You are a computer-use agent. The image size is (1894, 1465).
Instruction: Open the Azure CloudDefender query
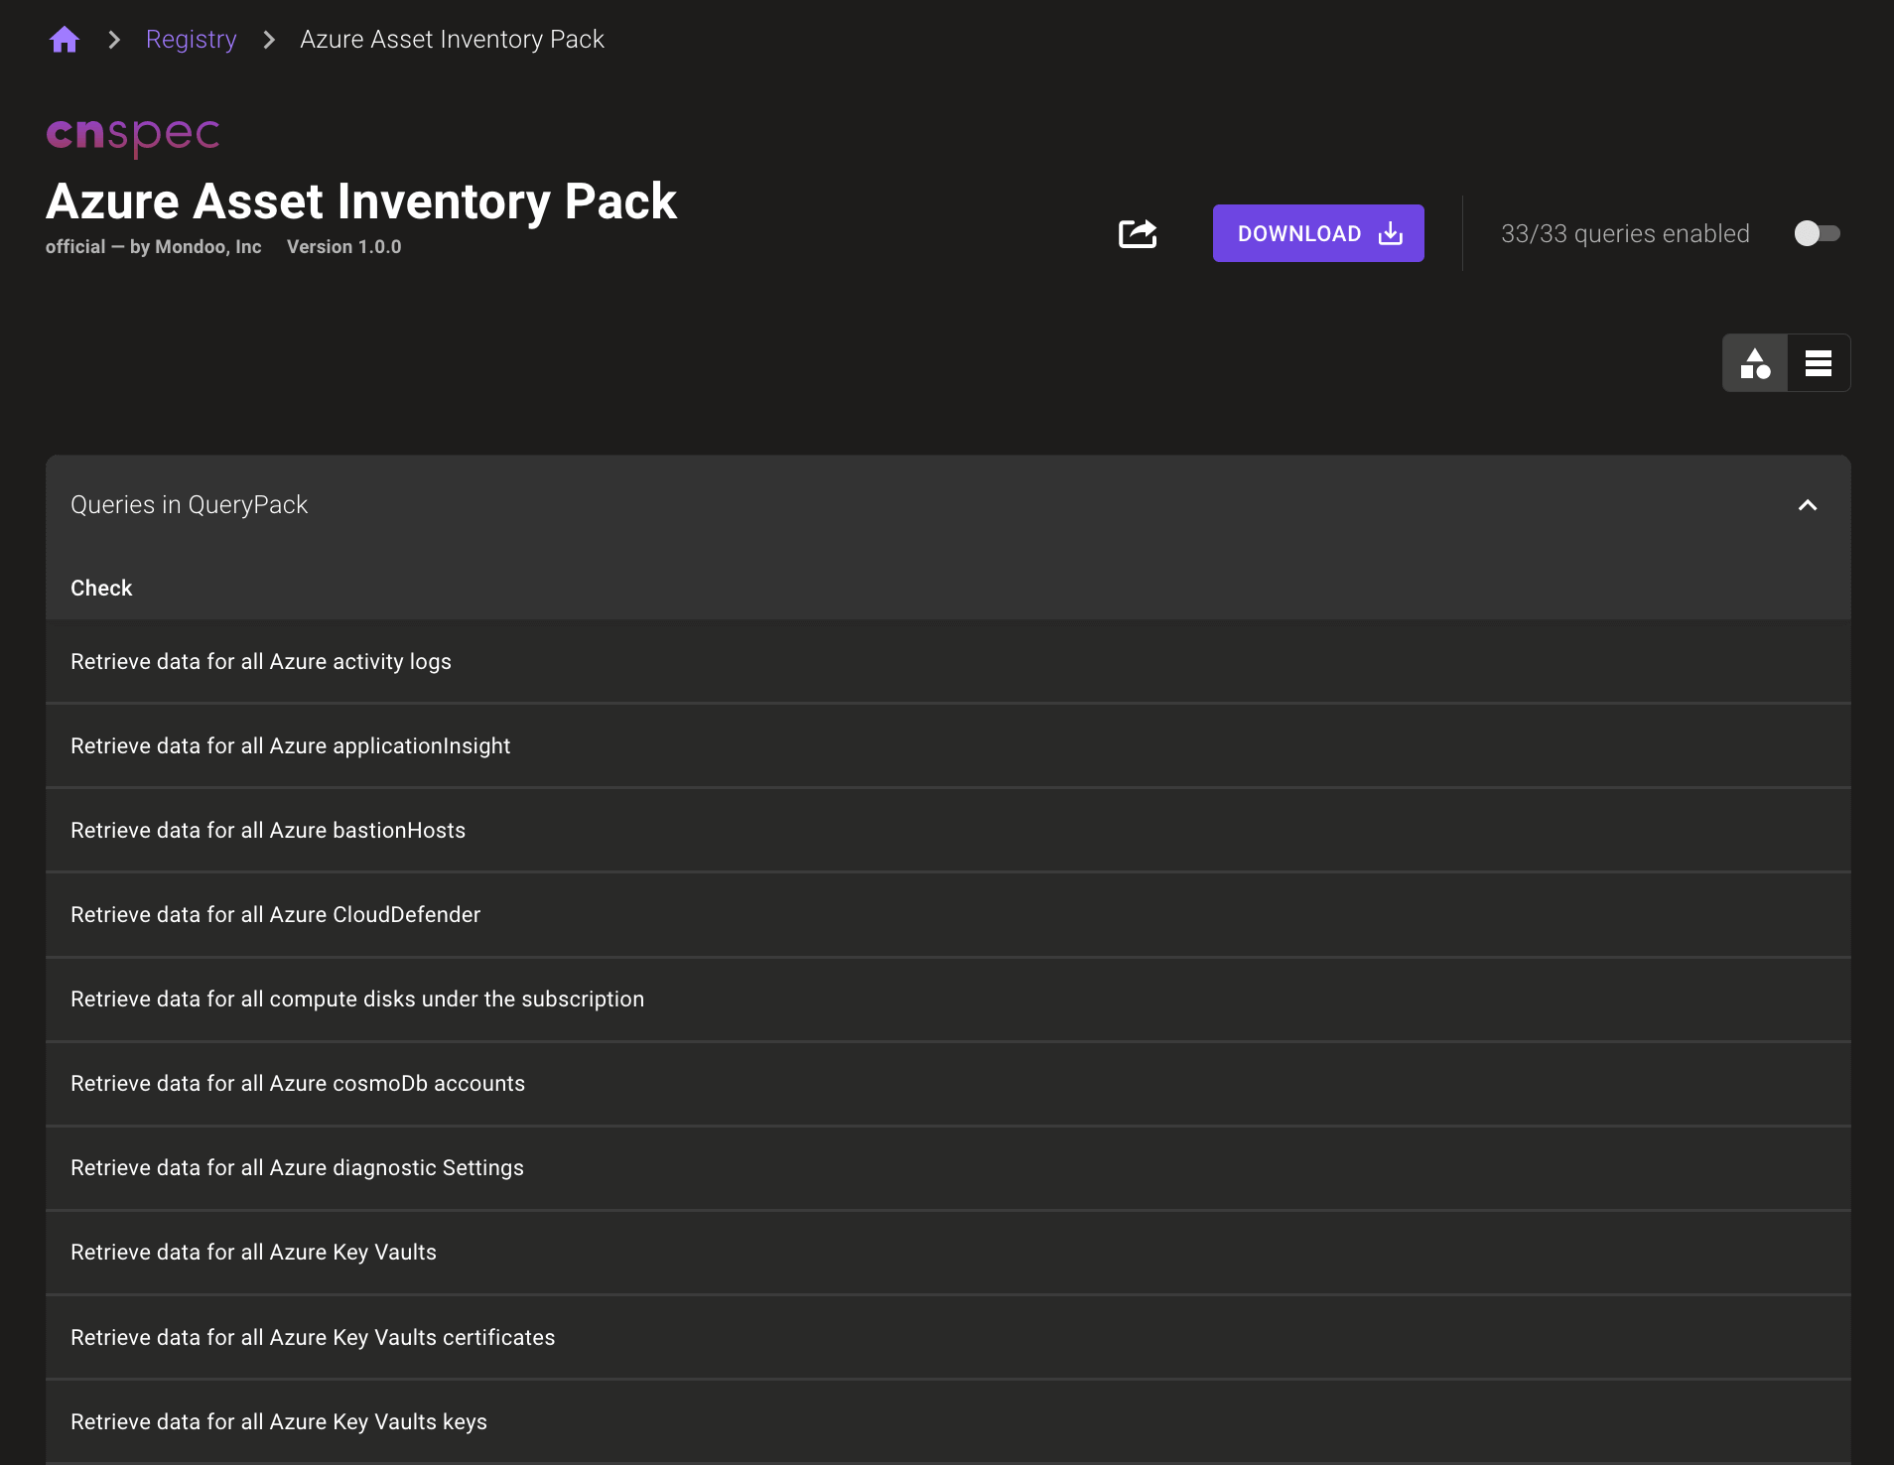point(948,915)
